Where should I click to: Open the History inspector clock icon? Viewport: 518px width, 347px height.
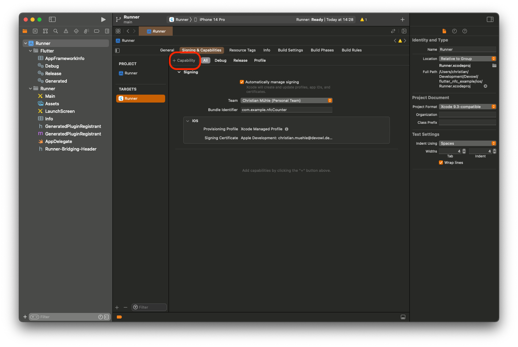tap(454, 31)
